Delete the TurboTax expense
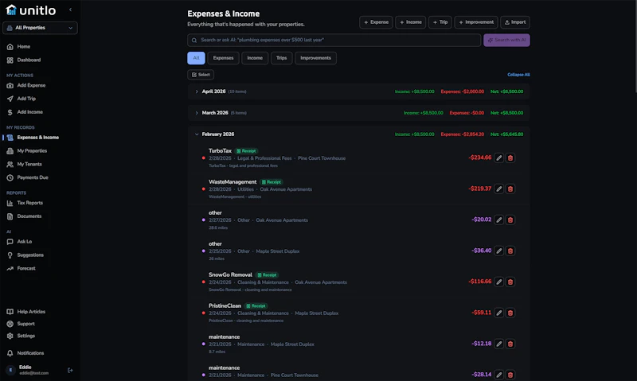 [510, 157]
